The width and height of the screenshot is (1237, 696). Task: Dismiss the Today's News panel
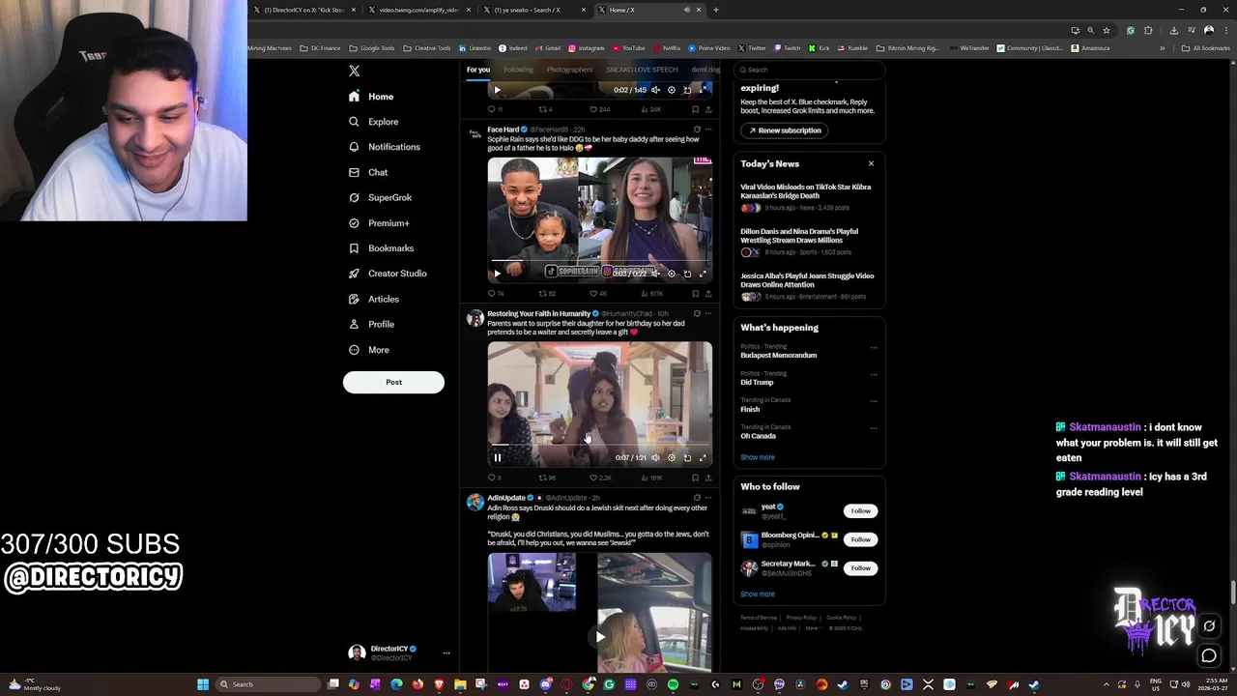871,163
